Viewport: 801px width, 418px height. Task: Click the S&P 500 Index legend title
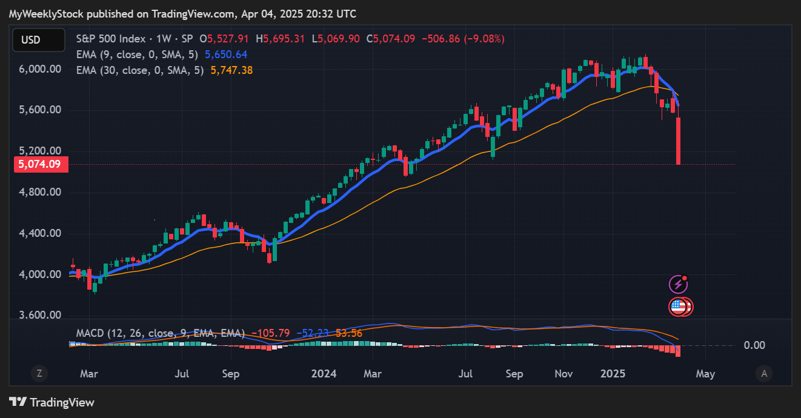(134, 39)
